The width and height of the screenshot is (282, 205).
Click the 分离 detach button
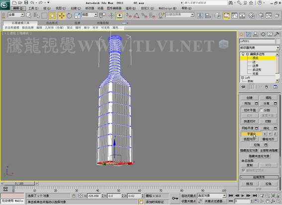tap(267, 103)
